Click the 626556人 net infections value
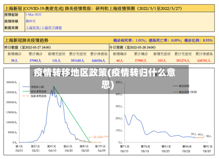Viewport: 219px width, 159px height. pos(99,61)
